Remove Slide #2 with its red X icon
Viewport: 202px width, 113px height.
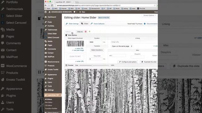(86, 32)
